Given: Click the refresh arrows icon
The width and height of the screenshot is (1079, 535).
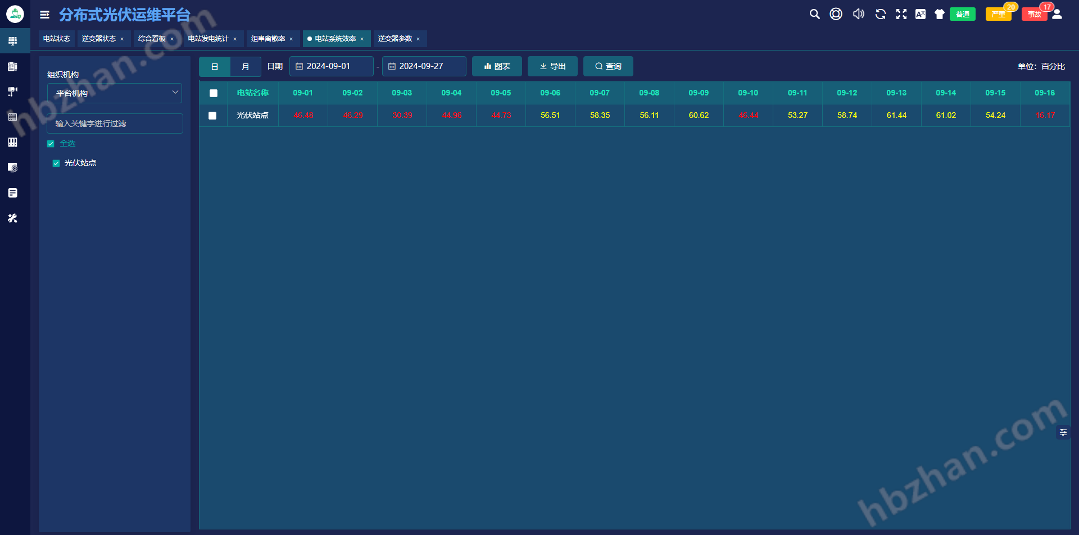Looking at the screenshot, I should [x=880, y=15].
